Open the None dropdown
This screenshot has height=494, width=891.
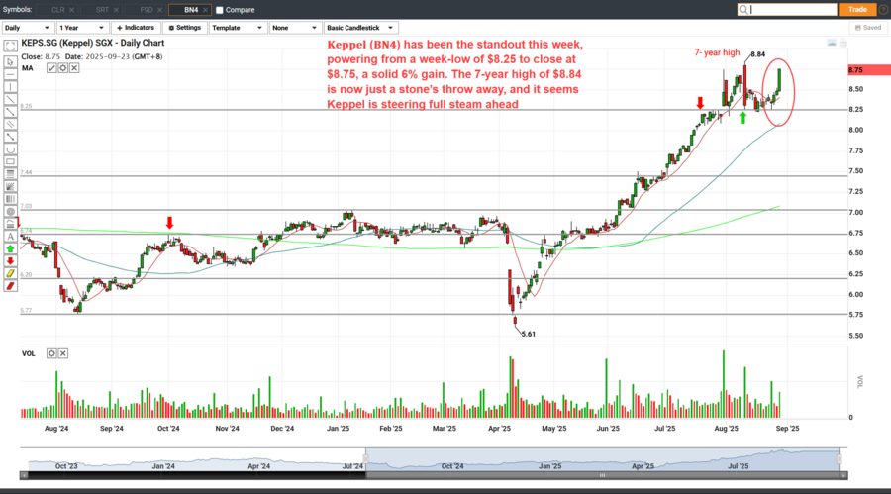(294, 28)
